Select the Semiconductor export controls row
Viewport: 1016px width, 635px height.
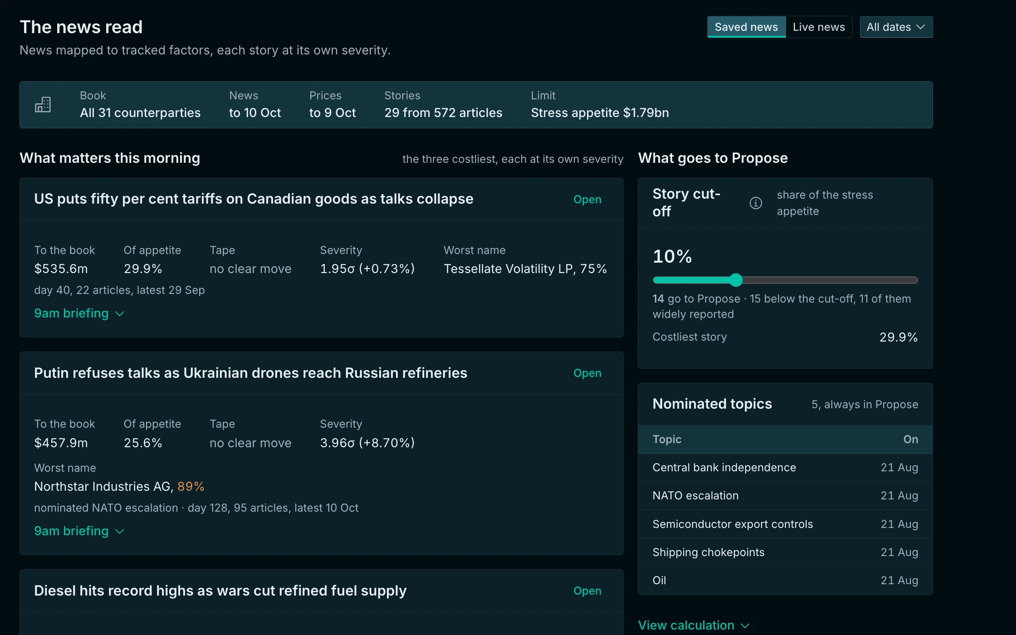point(785,524)
